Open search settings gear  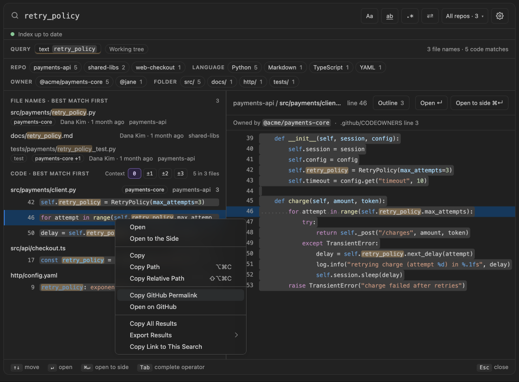[500, 16]
